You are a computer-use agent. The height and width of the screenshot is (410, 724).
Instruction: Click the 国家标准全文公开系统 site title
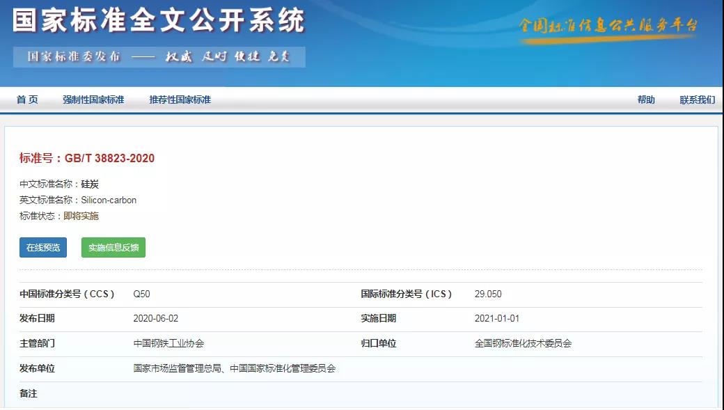coord(159,21)
